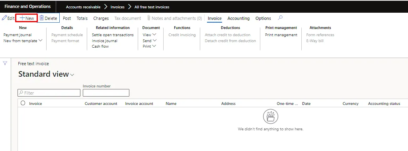This screenshot has width=408, height=151.
Task: Open Payment schedule
Action: tap(67, 35)
